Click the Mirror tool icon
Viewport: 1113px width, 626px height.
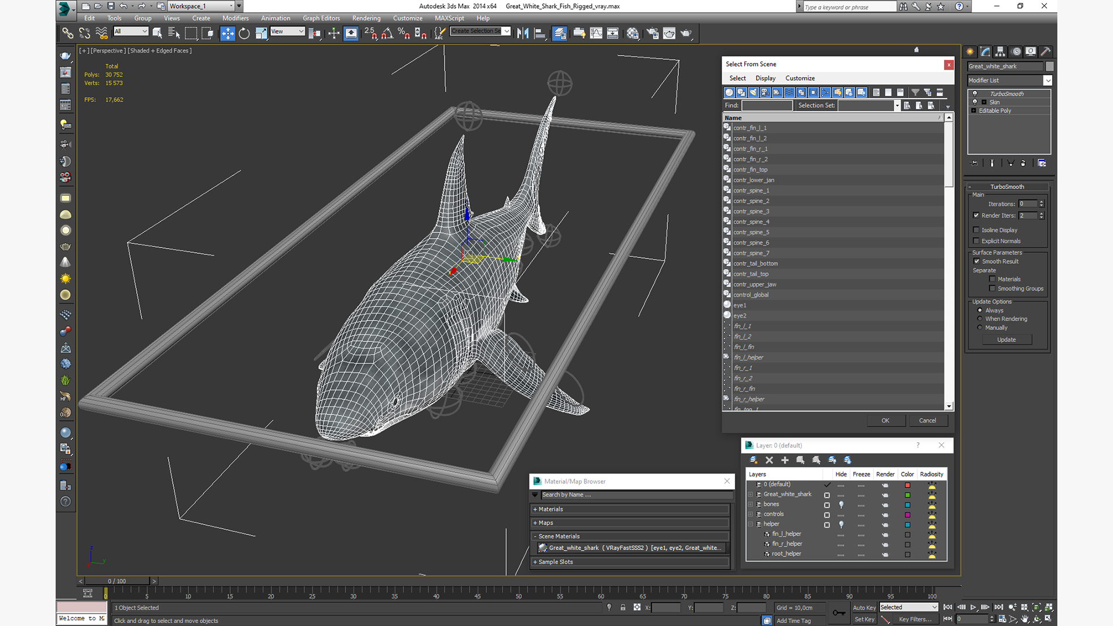coord(522,34)
